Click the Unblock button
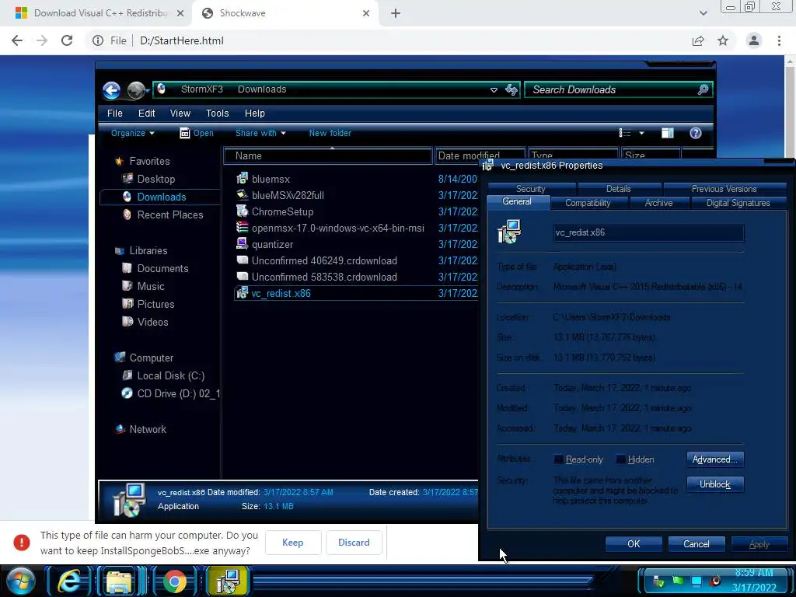The image size is (796, 597). click(715, 484)
